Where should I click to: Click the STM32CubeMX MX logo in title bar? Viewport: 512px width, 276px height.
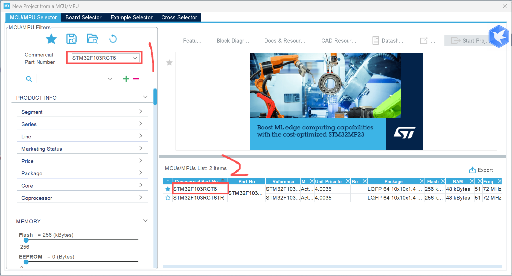[x=7, y=6]
